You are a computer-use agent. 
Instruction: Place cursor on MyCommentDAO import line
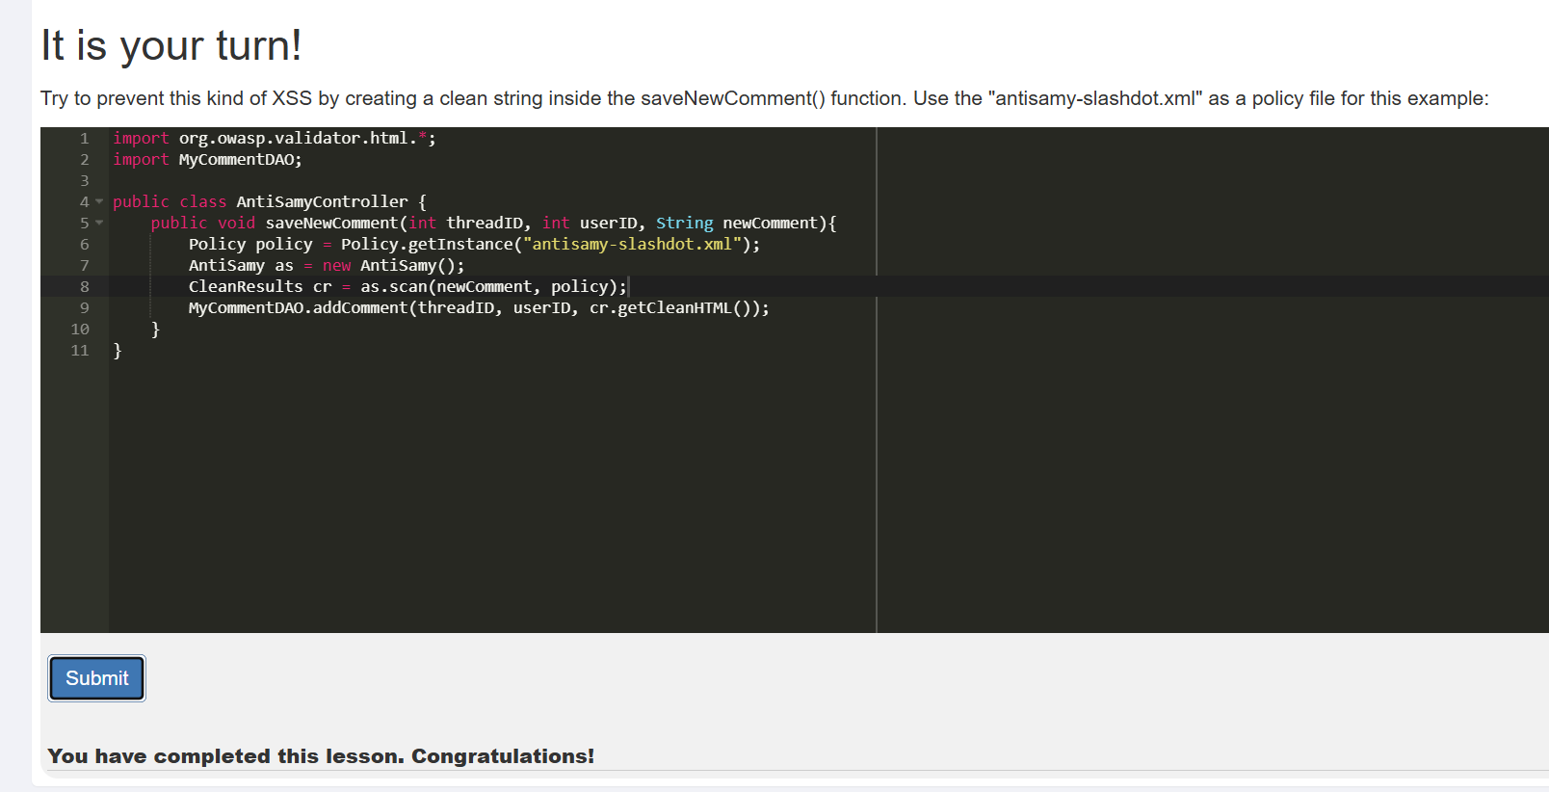click(239, 160)
